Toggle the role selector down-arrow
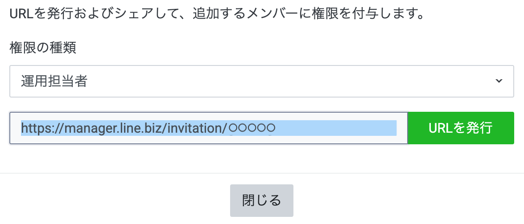The width and height of the screenshot is (524, 224). [x=499, y=81]
